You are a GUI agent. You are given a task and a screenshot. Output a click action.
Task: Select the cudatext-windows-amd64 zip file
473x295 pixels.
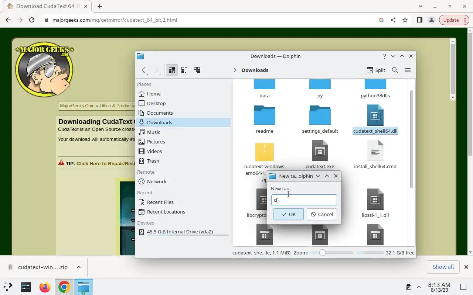coord(265,152)
